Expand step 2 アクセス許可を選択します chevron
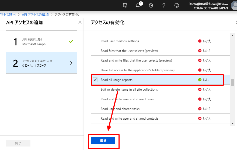The width and height of the screenshot is (237, 150). pyautogui.click(x=71, y=63)
